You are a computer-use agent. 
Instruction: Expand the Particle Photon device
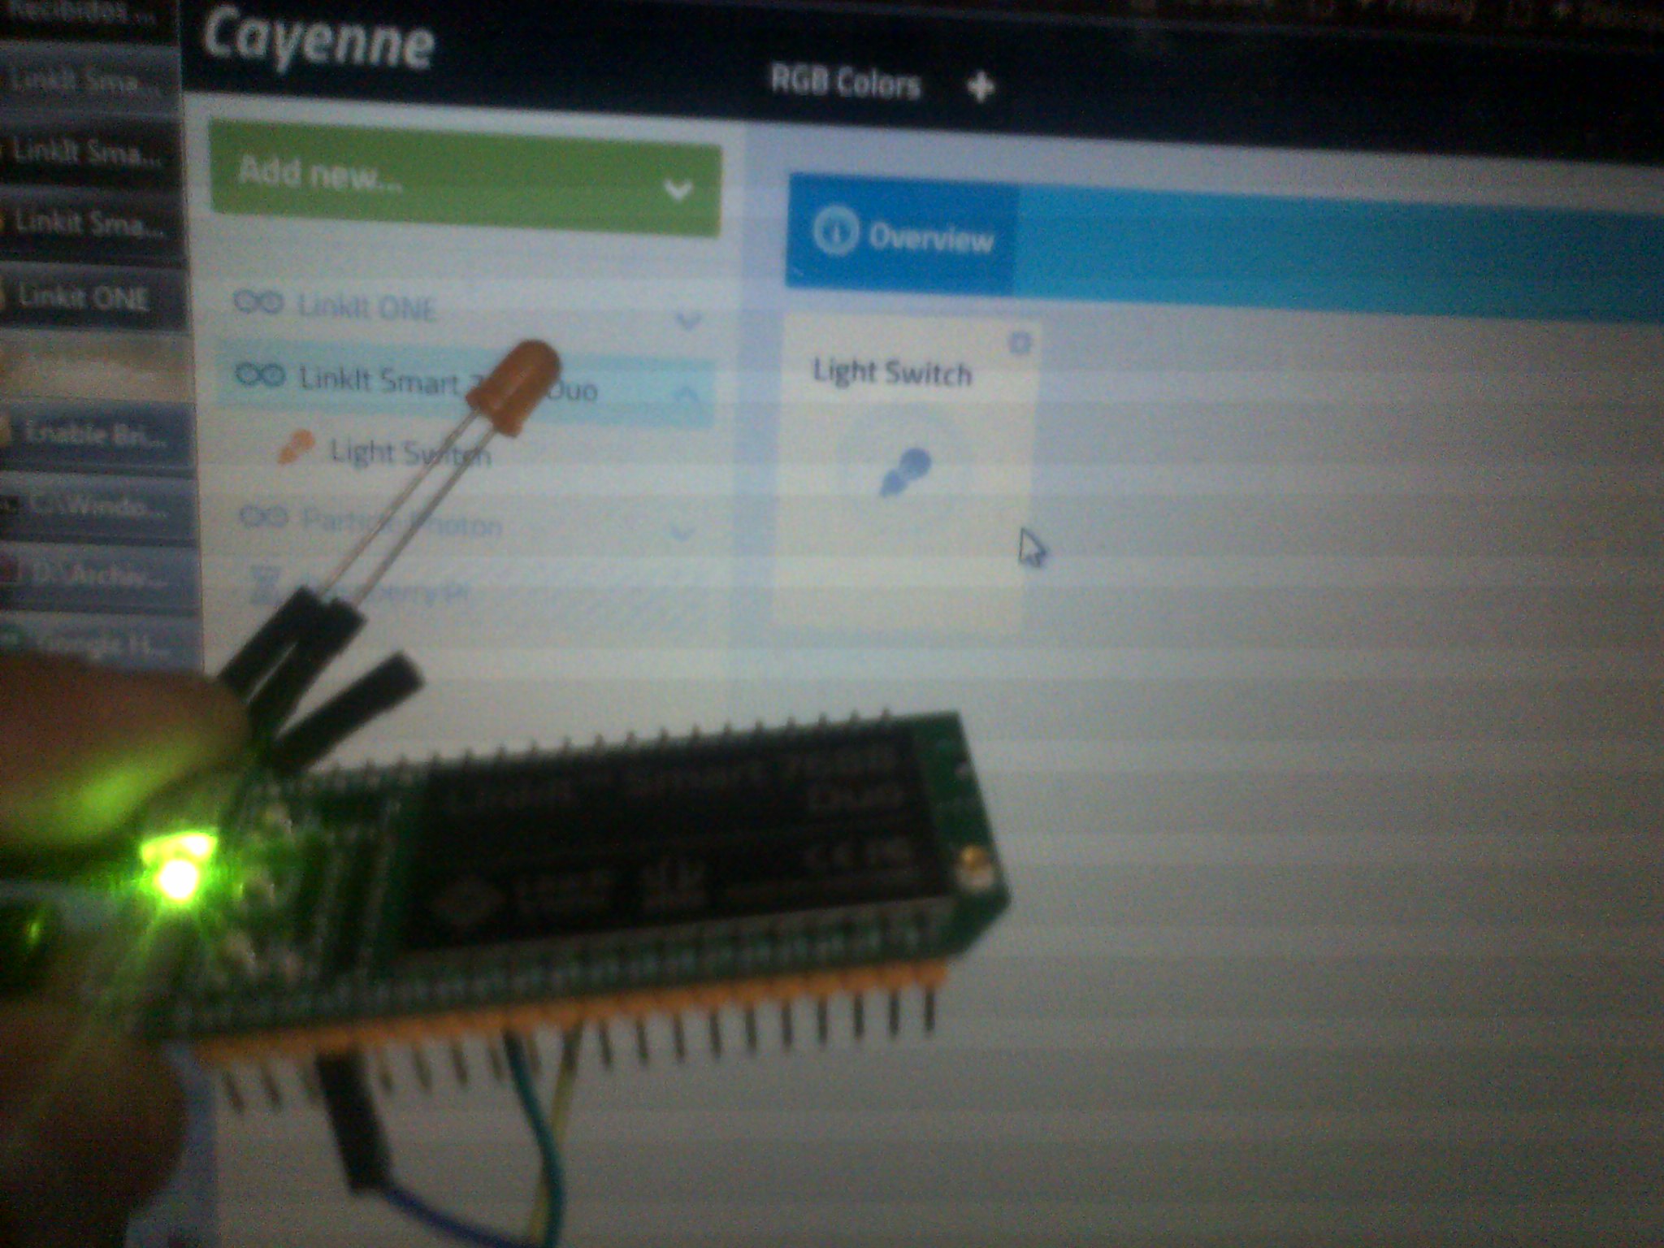click(x=682, y=533)
